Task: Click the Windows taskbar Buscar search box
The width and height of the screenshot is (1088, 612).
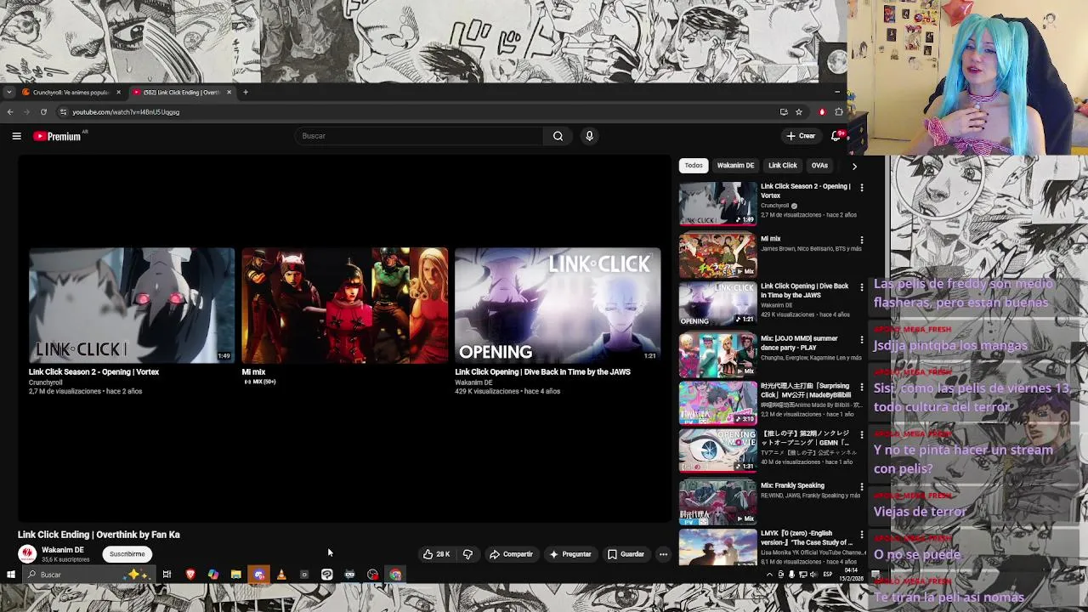Action: point(88,575)
